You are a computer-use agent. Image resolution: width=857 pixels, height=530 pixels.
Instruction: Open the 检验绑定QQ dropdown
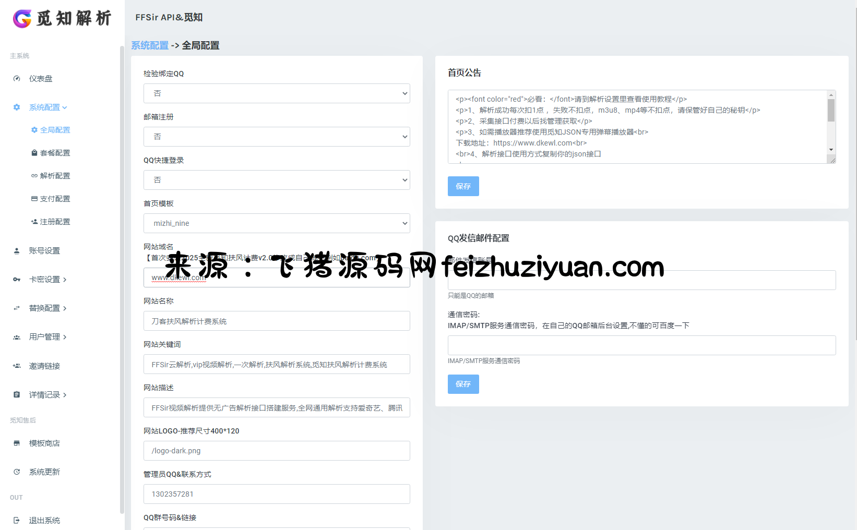pyautogui.click(x=277, y=93)
